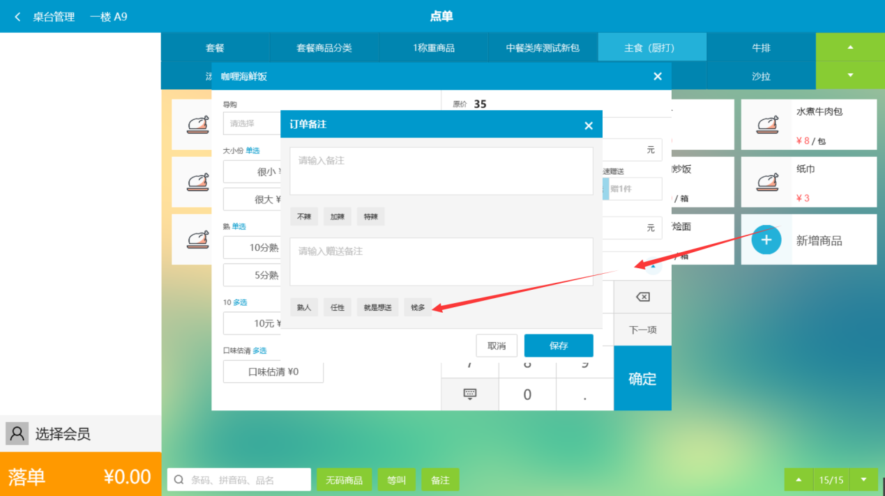Click the dish icon on 水煮牛肉包 card
Viewport: 885px width, 496px height.
767,125
